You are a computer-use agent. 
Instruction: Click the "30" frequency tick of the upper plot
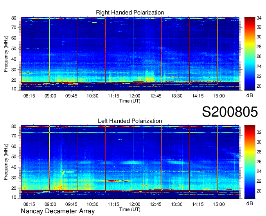coord(14,70)
